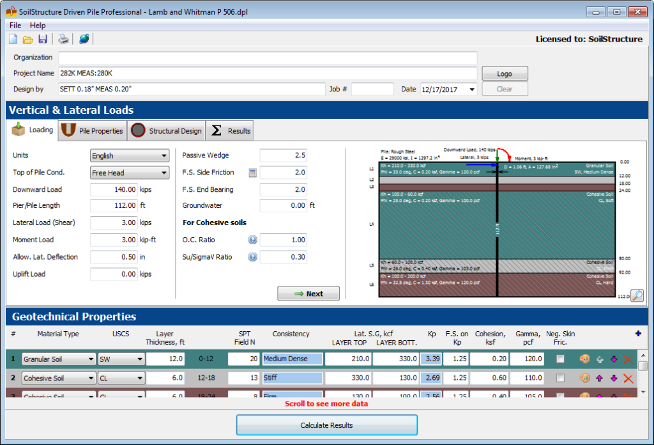
Task: Click the Job # input field
Action: [x=372, y=89]
